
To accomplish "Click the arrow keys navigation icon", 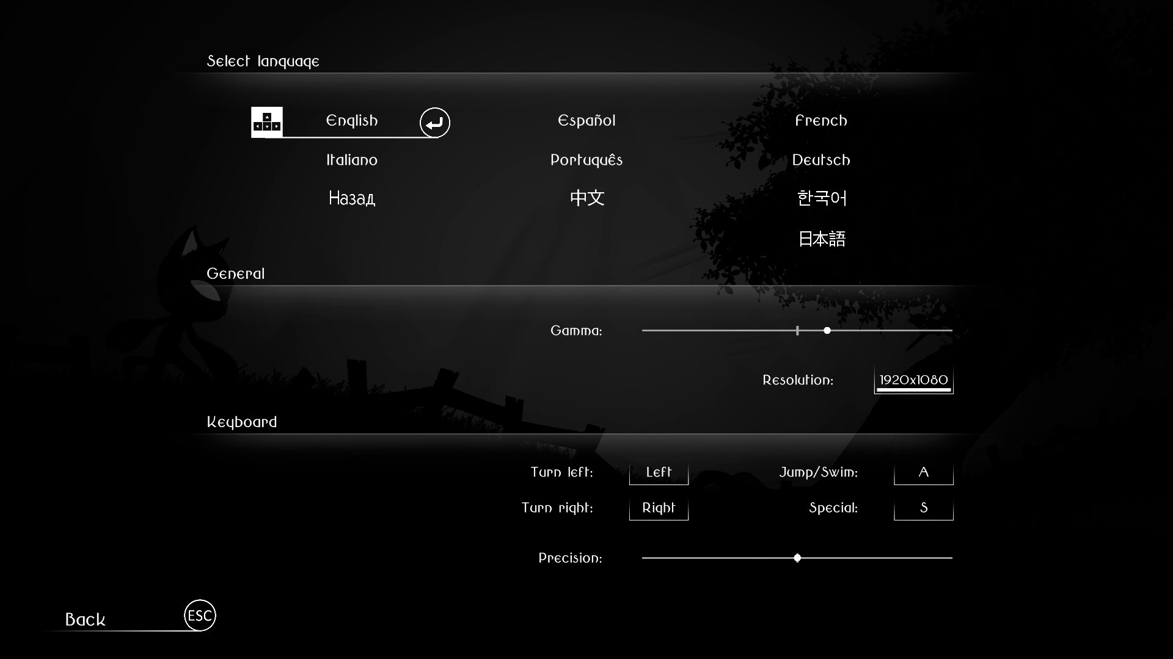I will click(267, 122).
